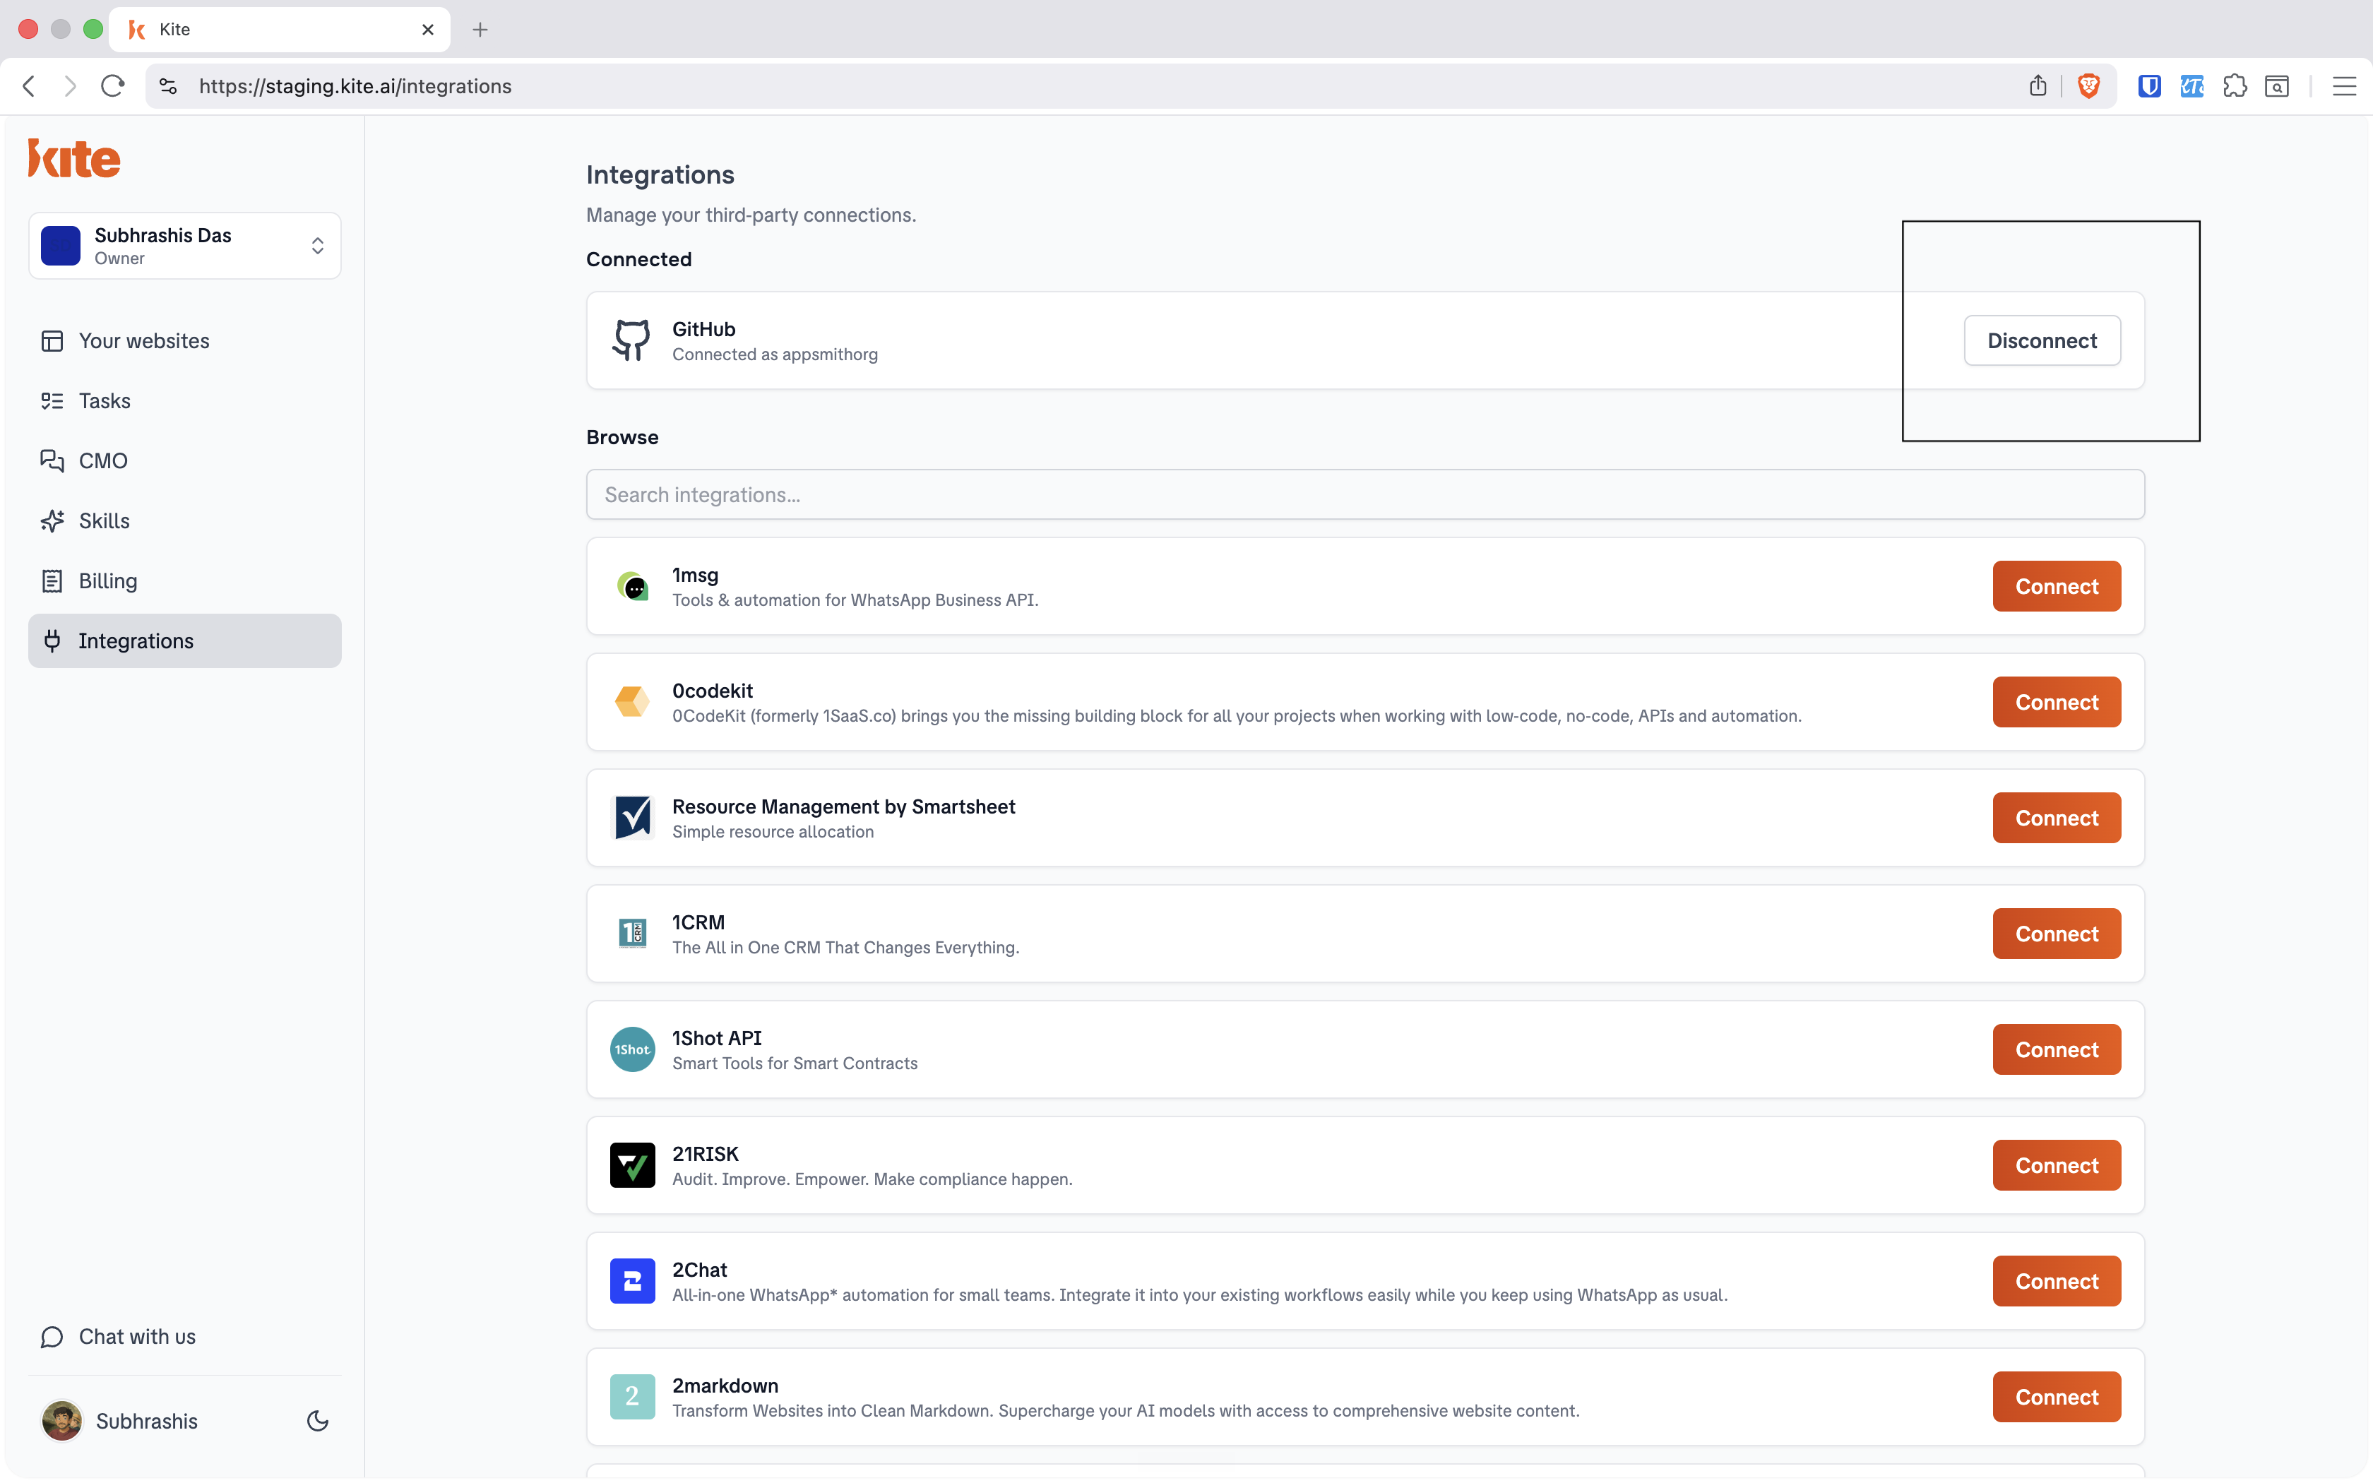Toggle dark mode moon icon

point(318,1421)
